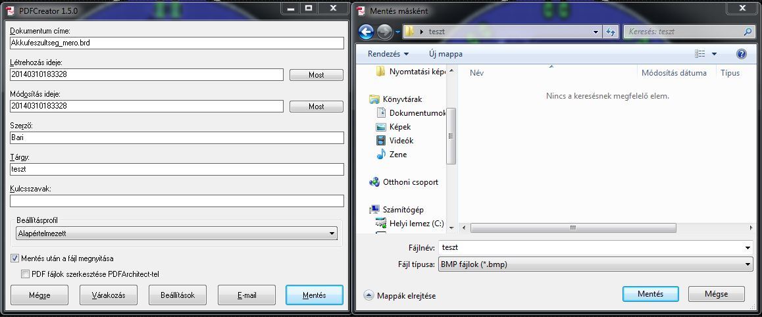
Task: Click Mégse in the save dialog
Action: click(x=717, y=294)
